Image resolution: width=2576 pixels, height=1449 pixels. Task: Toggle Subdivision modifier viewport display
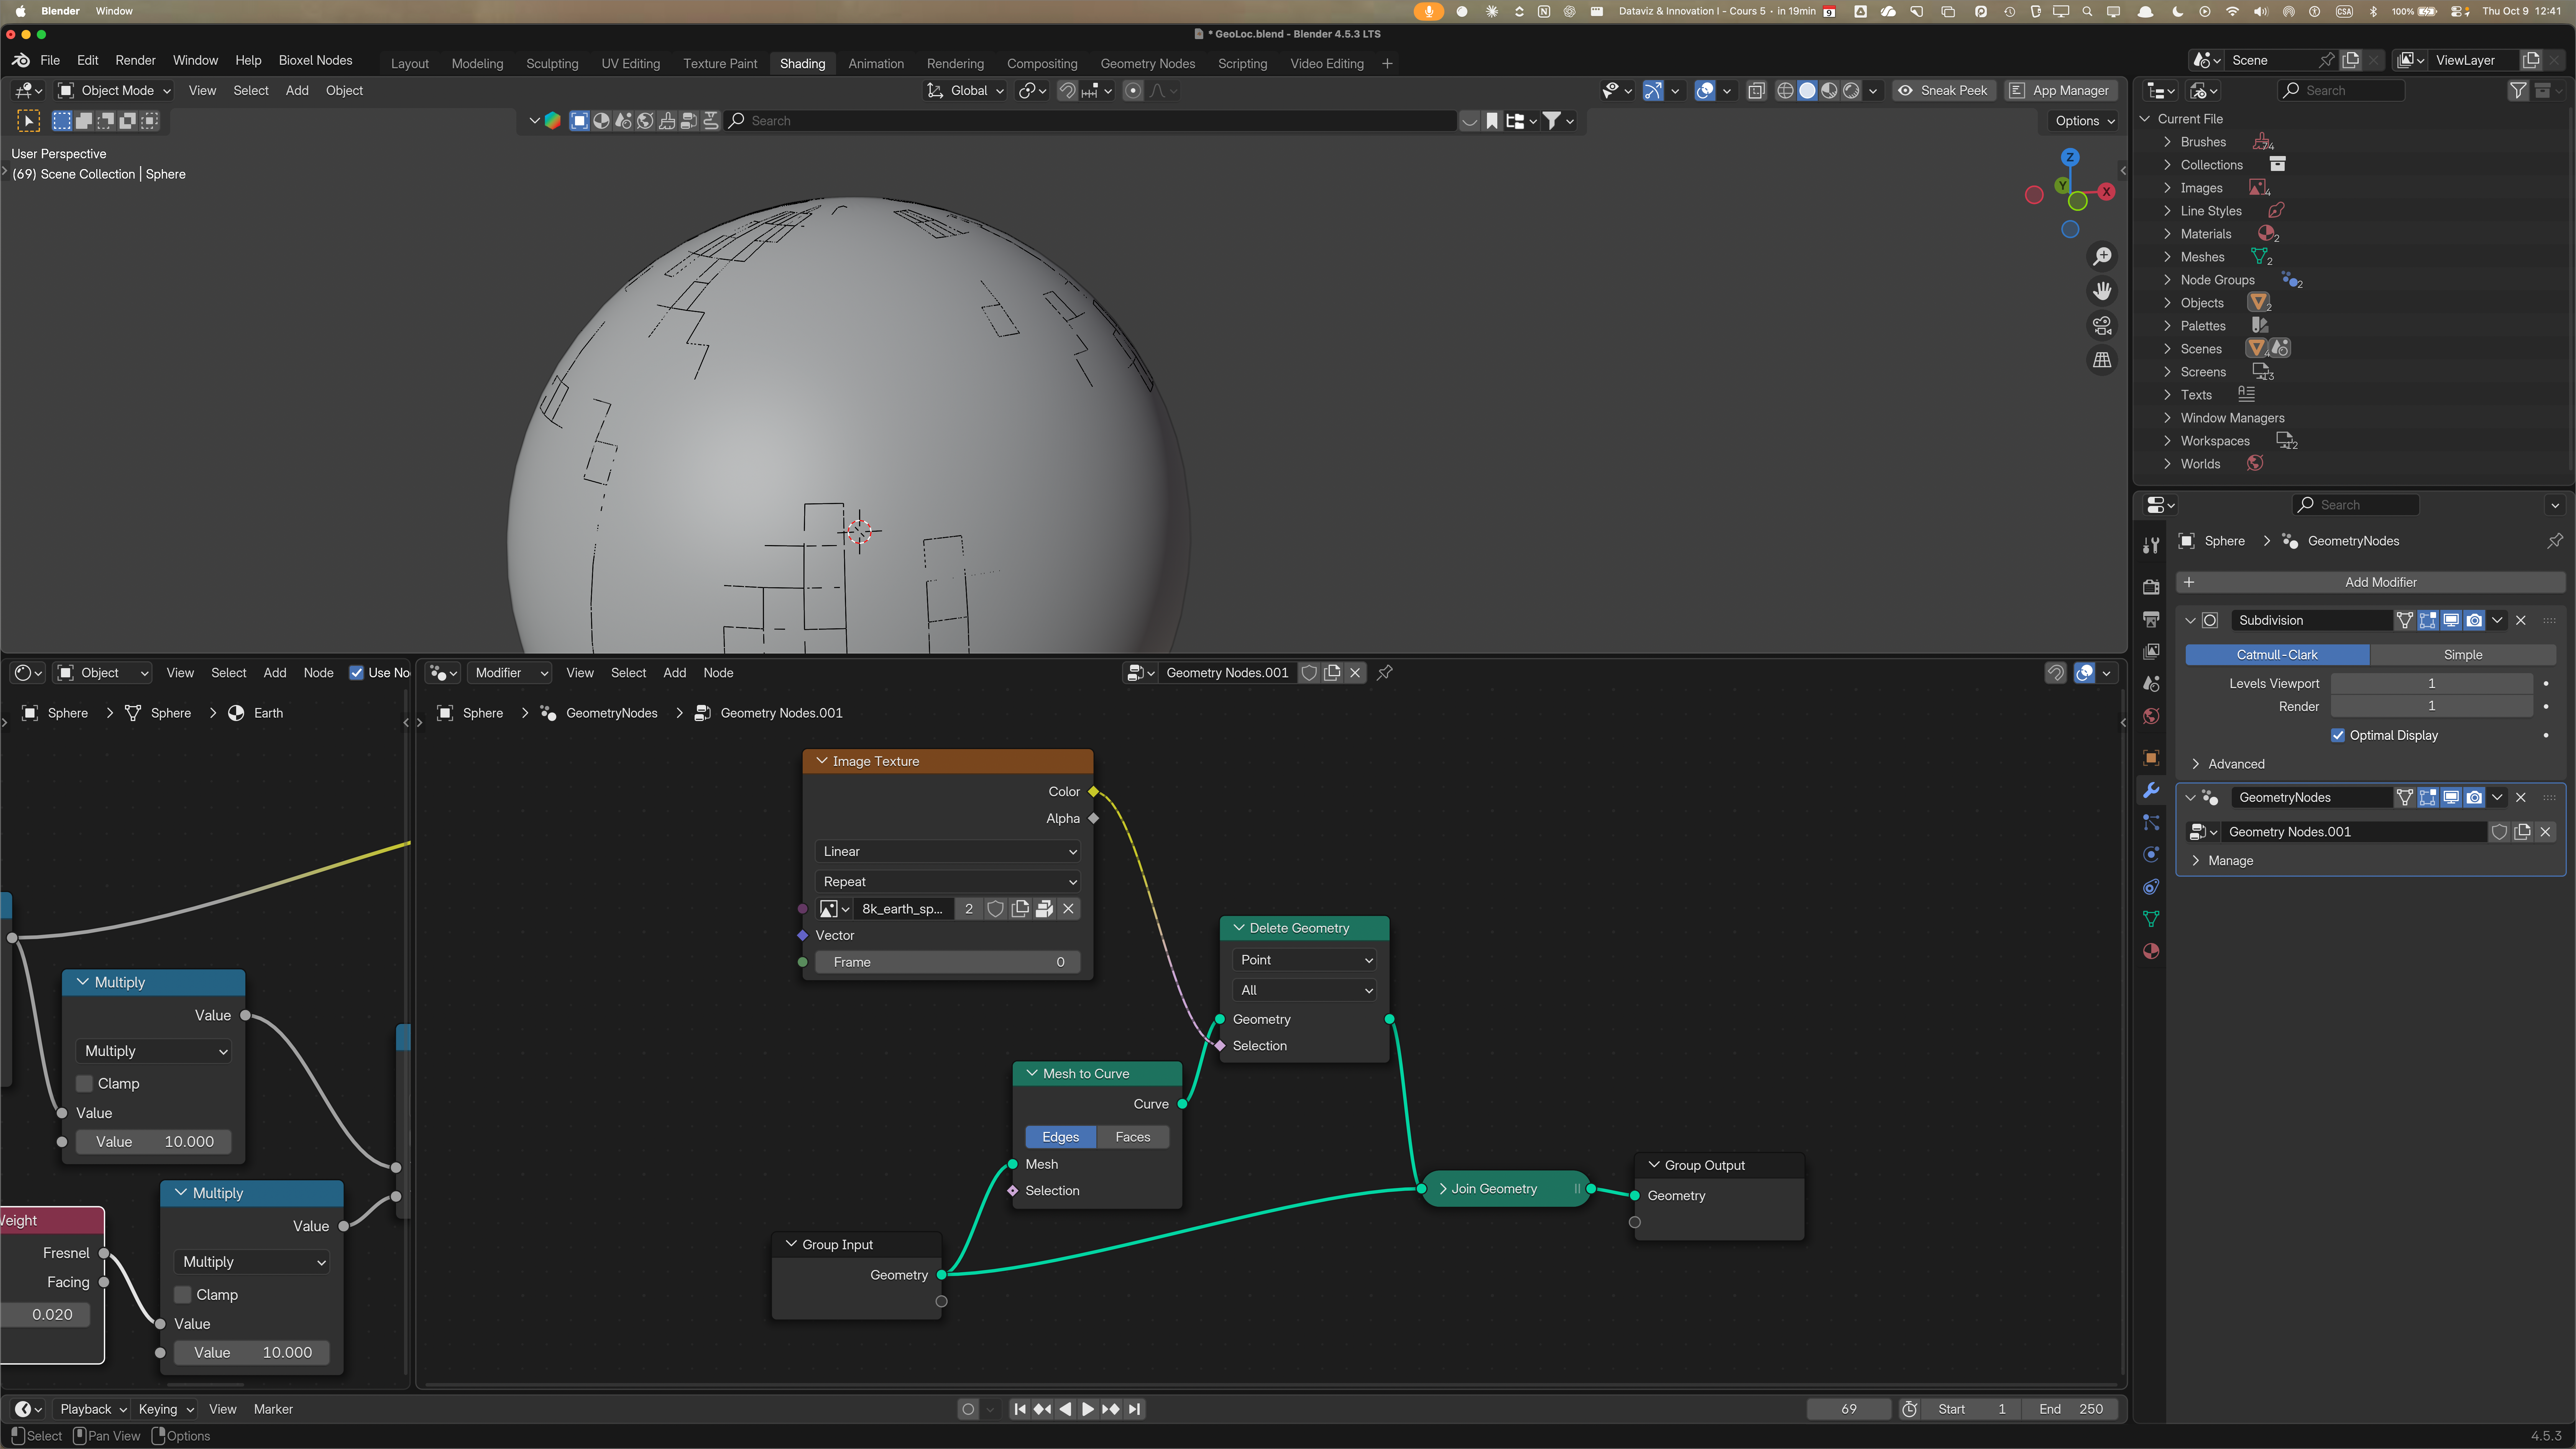pyautogui.click(x=2451, y=620)
